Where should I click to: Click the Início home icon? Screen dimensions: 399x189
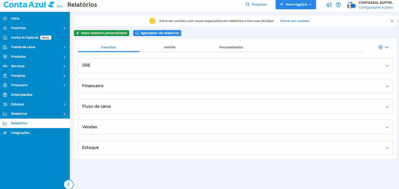tap(5, 19)
